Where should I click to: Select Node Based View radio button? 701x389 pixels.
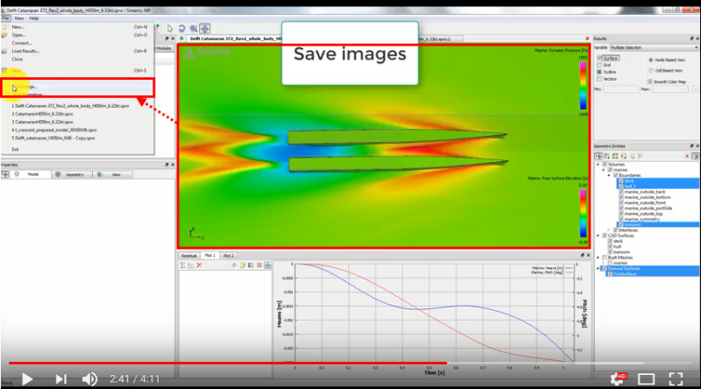click(x=651, y=60)
